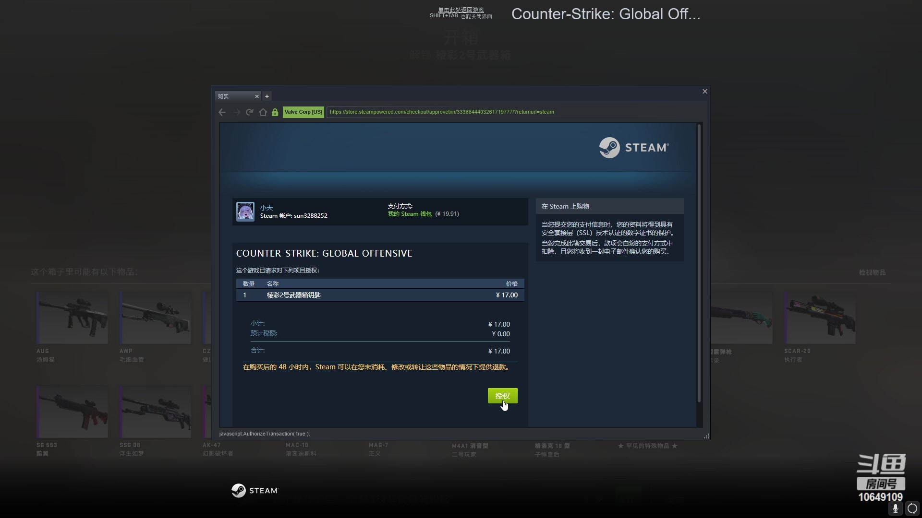Reload the checkout page
The height and width of the screenshot is (518, 922).
pyautogui.click(x=249, y=112)
